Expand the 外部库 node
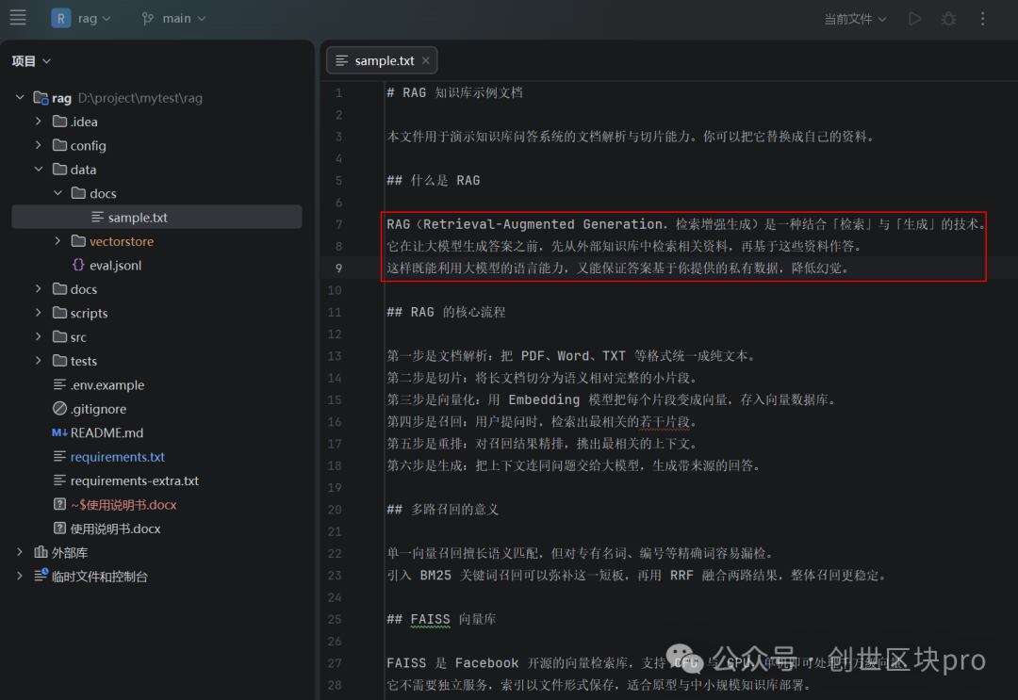The image size is (1018, 700). [20, 552]
